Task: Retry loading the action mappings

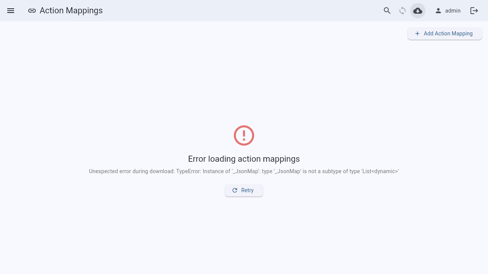Action: (244, 190)
